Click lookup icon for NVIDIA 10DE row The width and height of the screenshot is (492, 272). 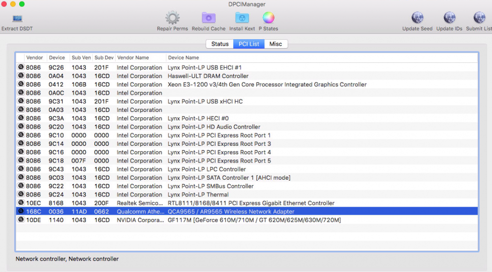pos(21,219)
